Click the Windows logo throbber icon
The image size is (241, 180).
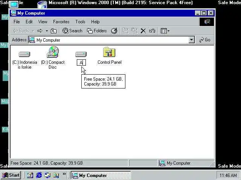point(207,22)
